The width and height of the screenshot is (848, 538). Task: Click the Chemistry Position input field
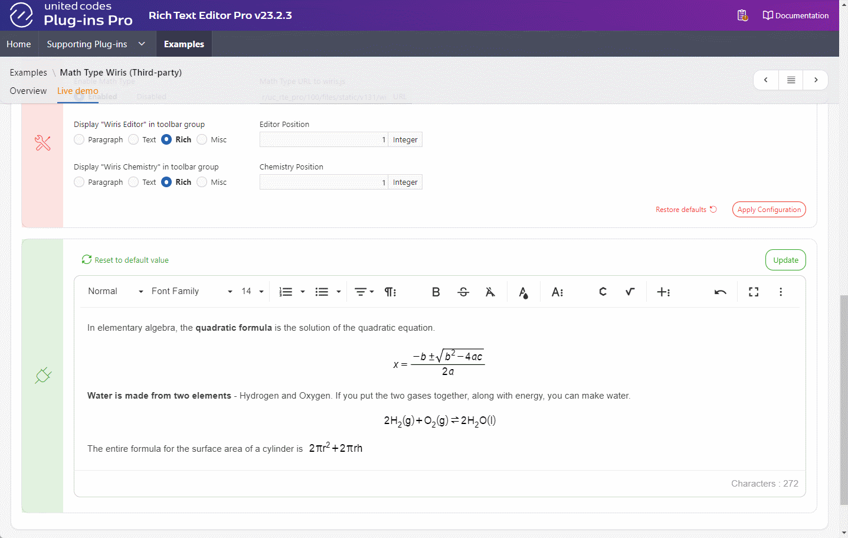324,182
